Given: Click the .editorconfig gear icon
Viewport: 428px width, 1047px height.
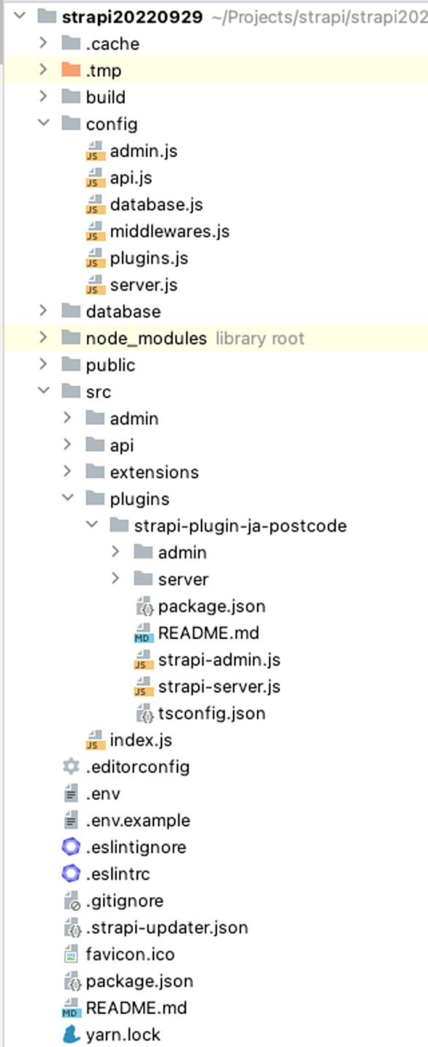Looking at the screenshot, I should tap(71, 766).
